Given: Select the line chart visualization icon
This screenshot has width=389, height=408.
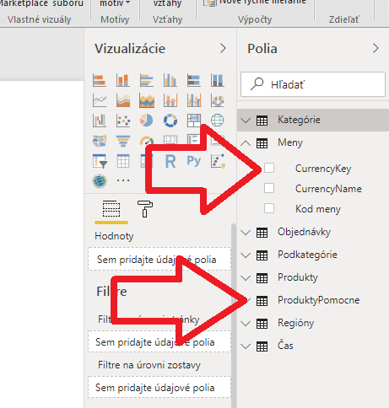Looking at the screenshot, I should [100, 100].
